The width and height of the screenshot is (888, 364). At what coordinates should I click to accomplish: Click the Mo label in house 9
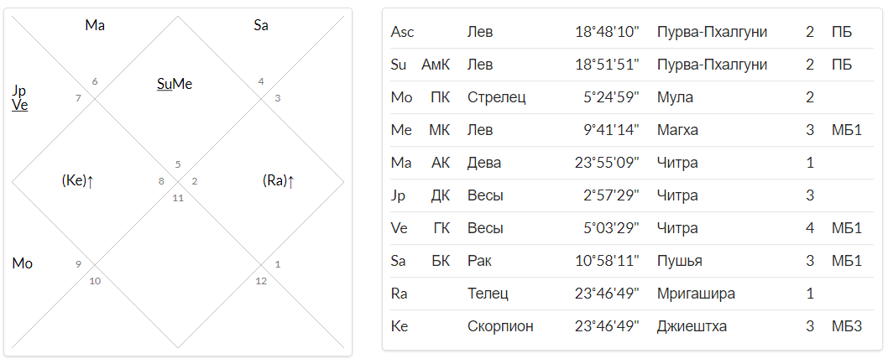22,264
